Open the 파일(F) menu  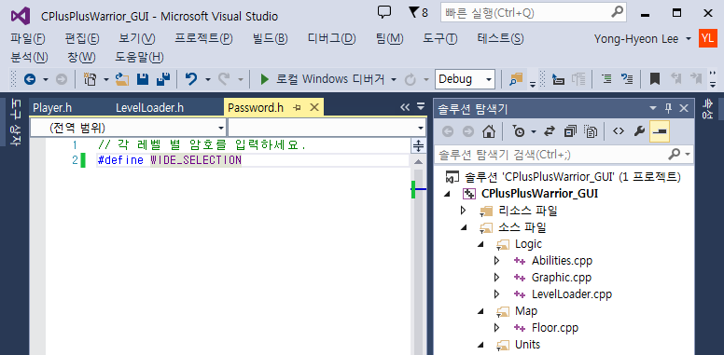(28, 39)
